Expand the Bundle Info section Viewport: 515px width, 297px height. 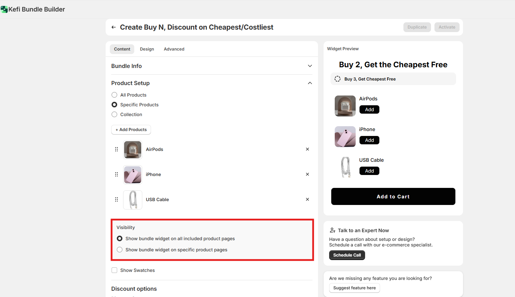tap(310, 66)
